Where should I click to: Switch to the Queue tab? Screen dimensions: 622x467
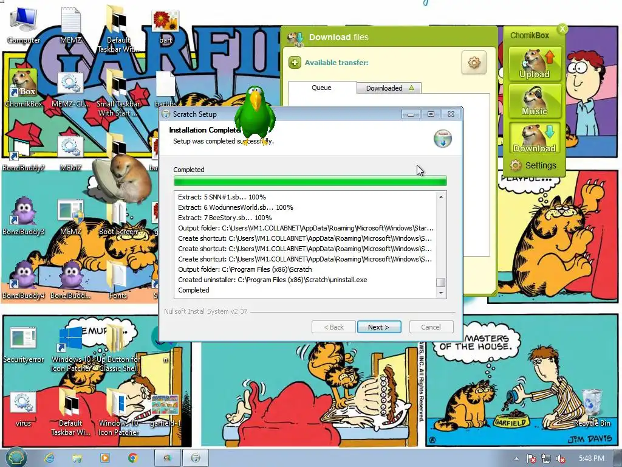(x=322, y=88)
